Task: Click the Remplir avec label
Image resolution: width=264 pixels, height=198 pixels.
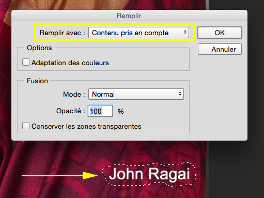Action: point(63,33)
